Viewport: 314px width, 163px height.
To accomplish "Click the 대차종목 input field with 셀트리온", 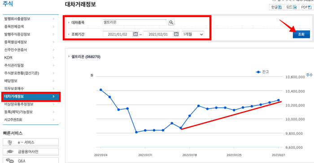I will coord(135,22).
